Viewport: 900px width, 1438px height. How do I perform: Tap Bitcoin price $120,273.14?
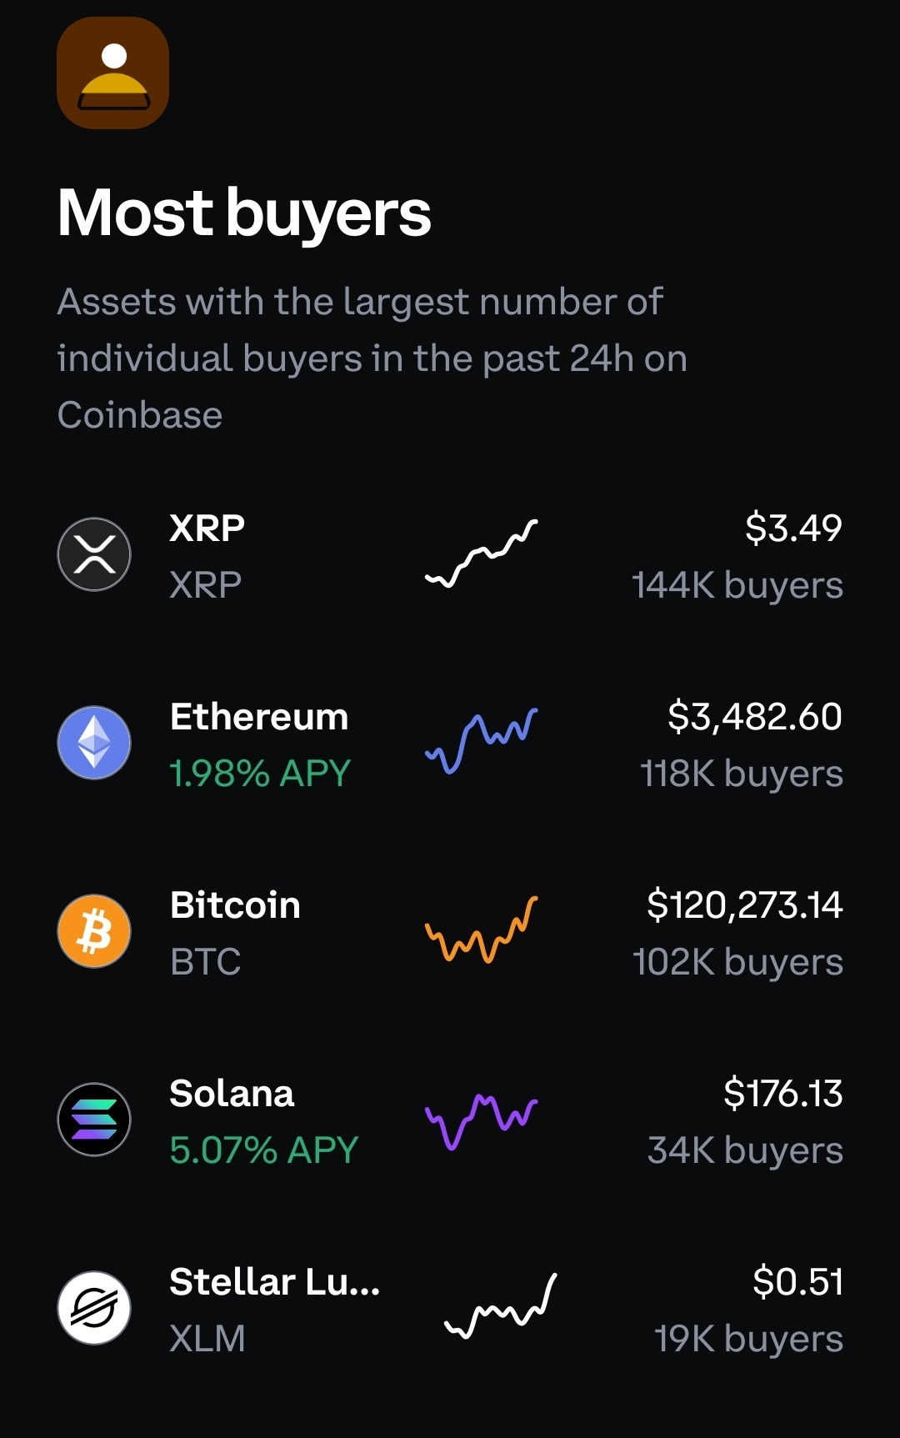click(x=745, y=904)
